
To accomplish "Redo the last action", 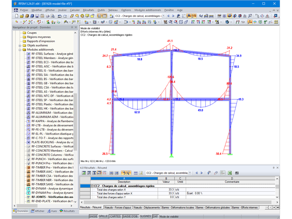I will pos(65,16).
